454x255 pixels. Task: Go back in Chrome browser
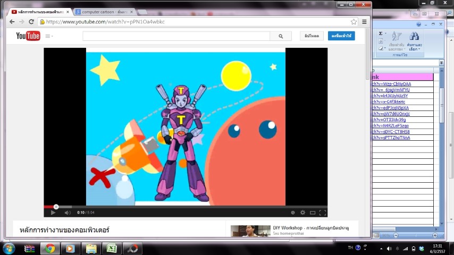(12, 22)
